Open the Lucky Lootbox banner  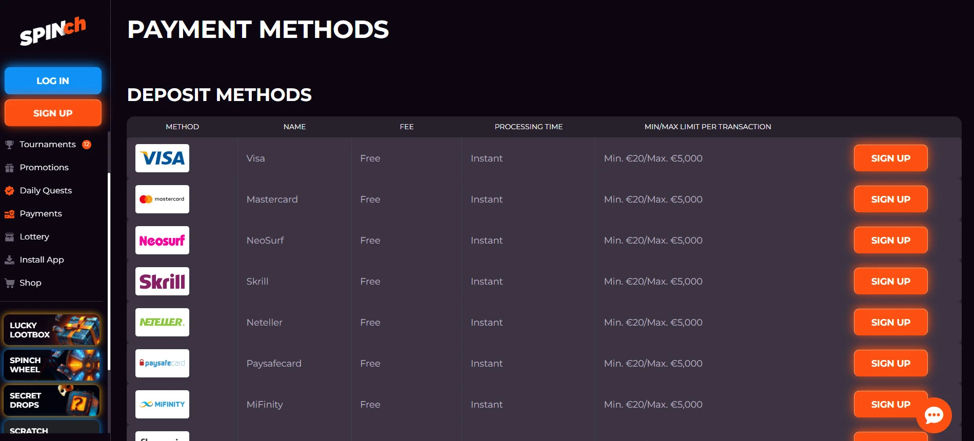52,330
